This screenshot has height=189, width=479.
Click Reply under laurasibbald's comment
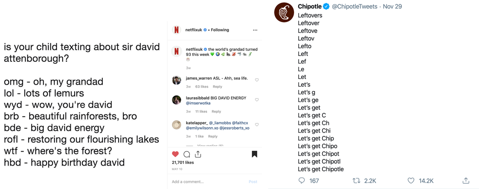(216, 111)
